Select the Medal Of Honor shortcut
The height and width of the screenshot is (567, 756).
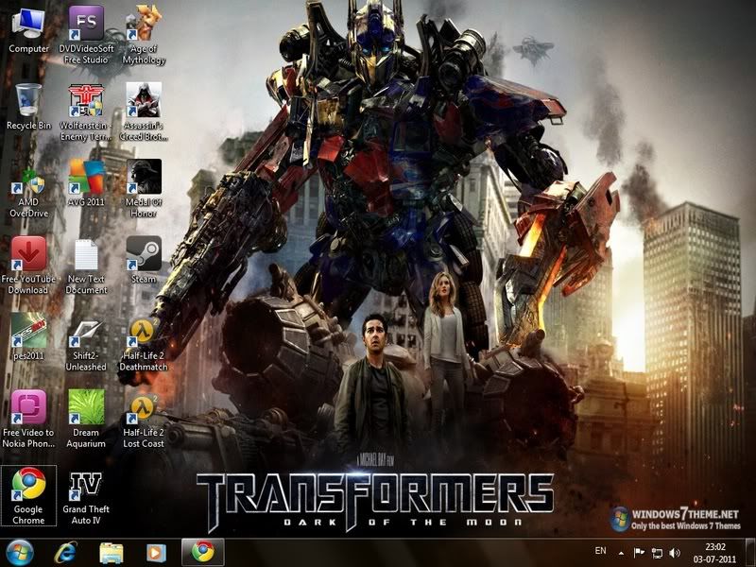(x=144, y=189)
